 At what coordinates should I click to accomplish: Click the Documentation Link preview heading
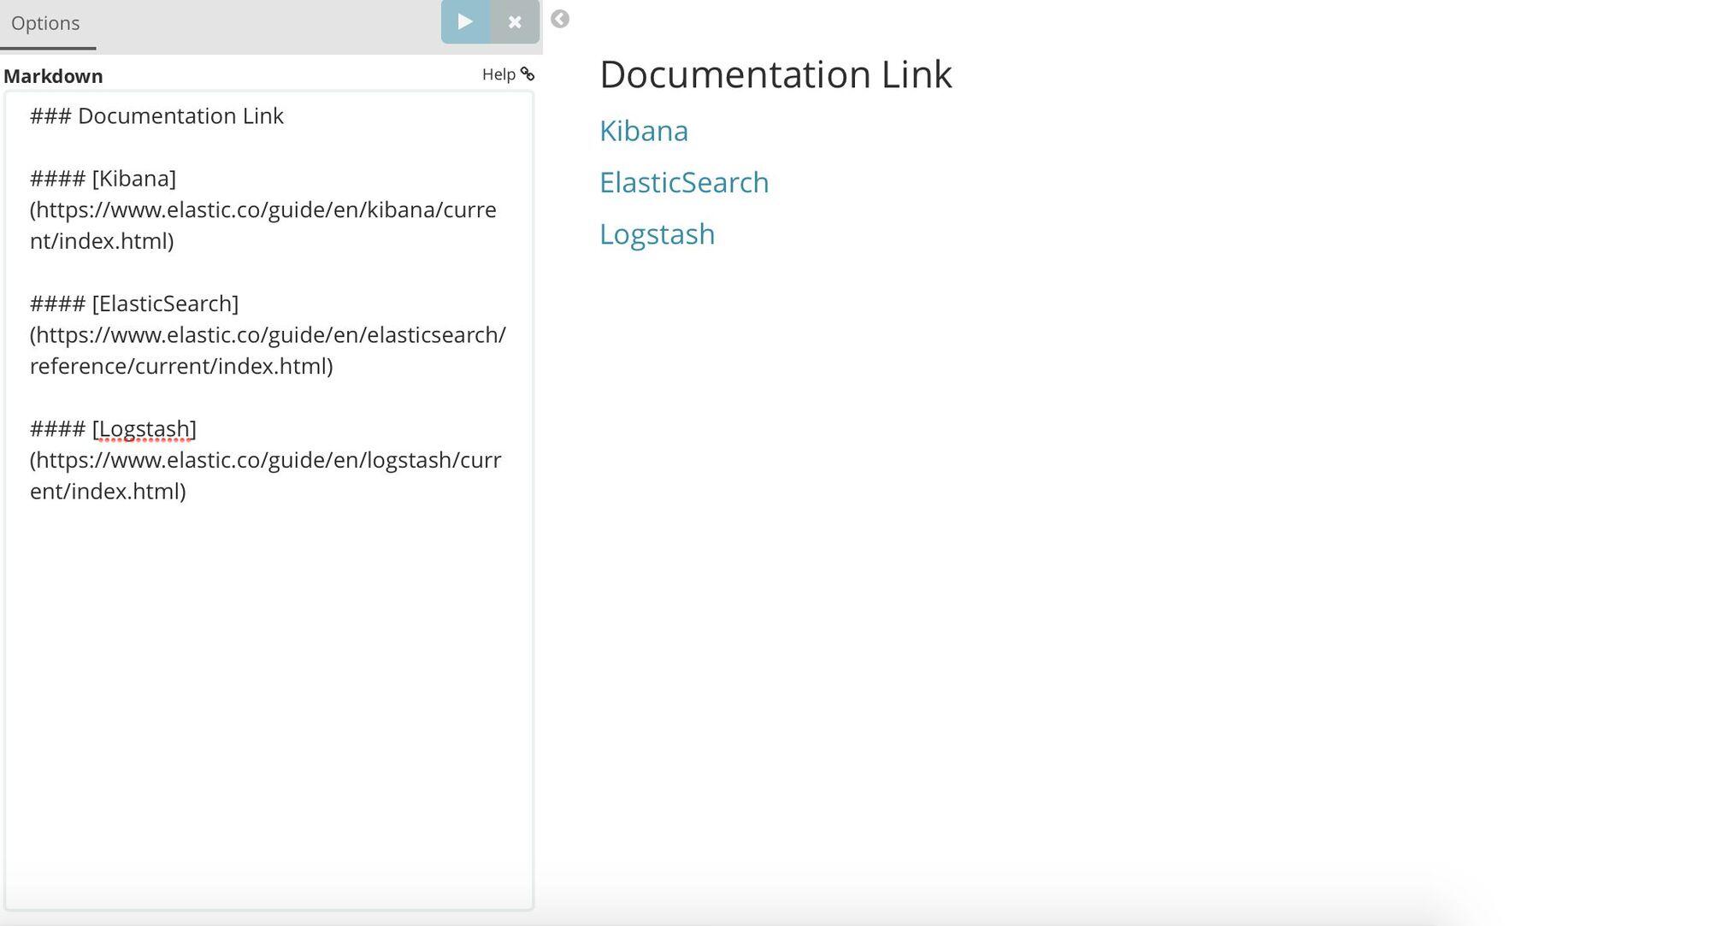click(x=775, y=74)
